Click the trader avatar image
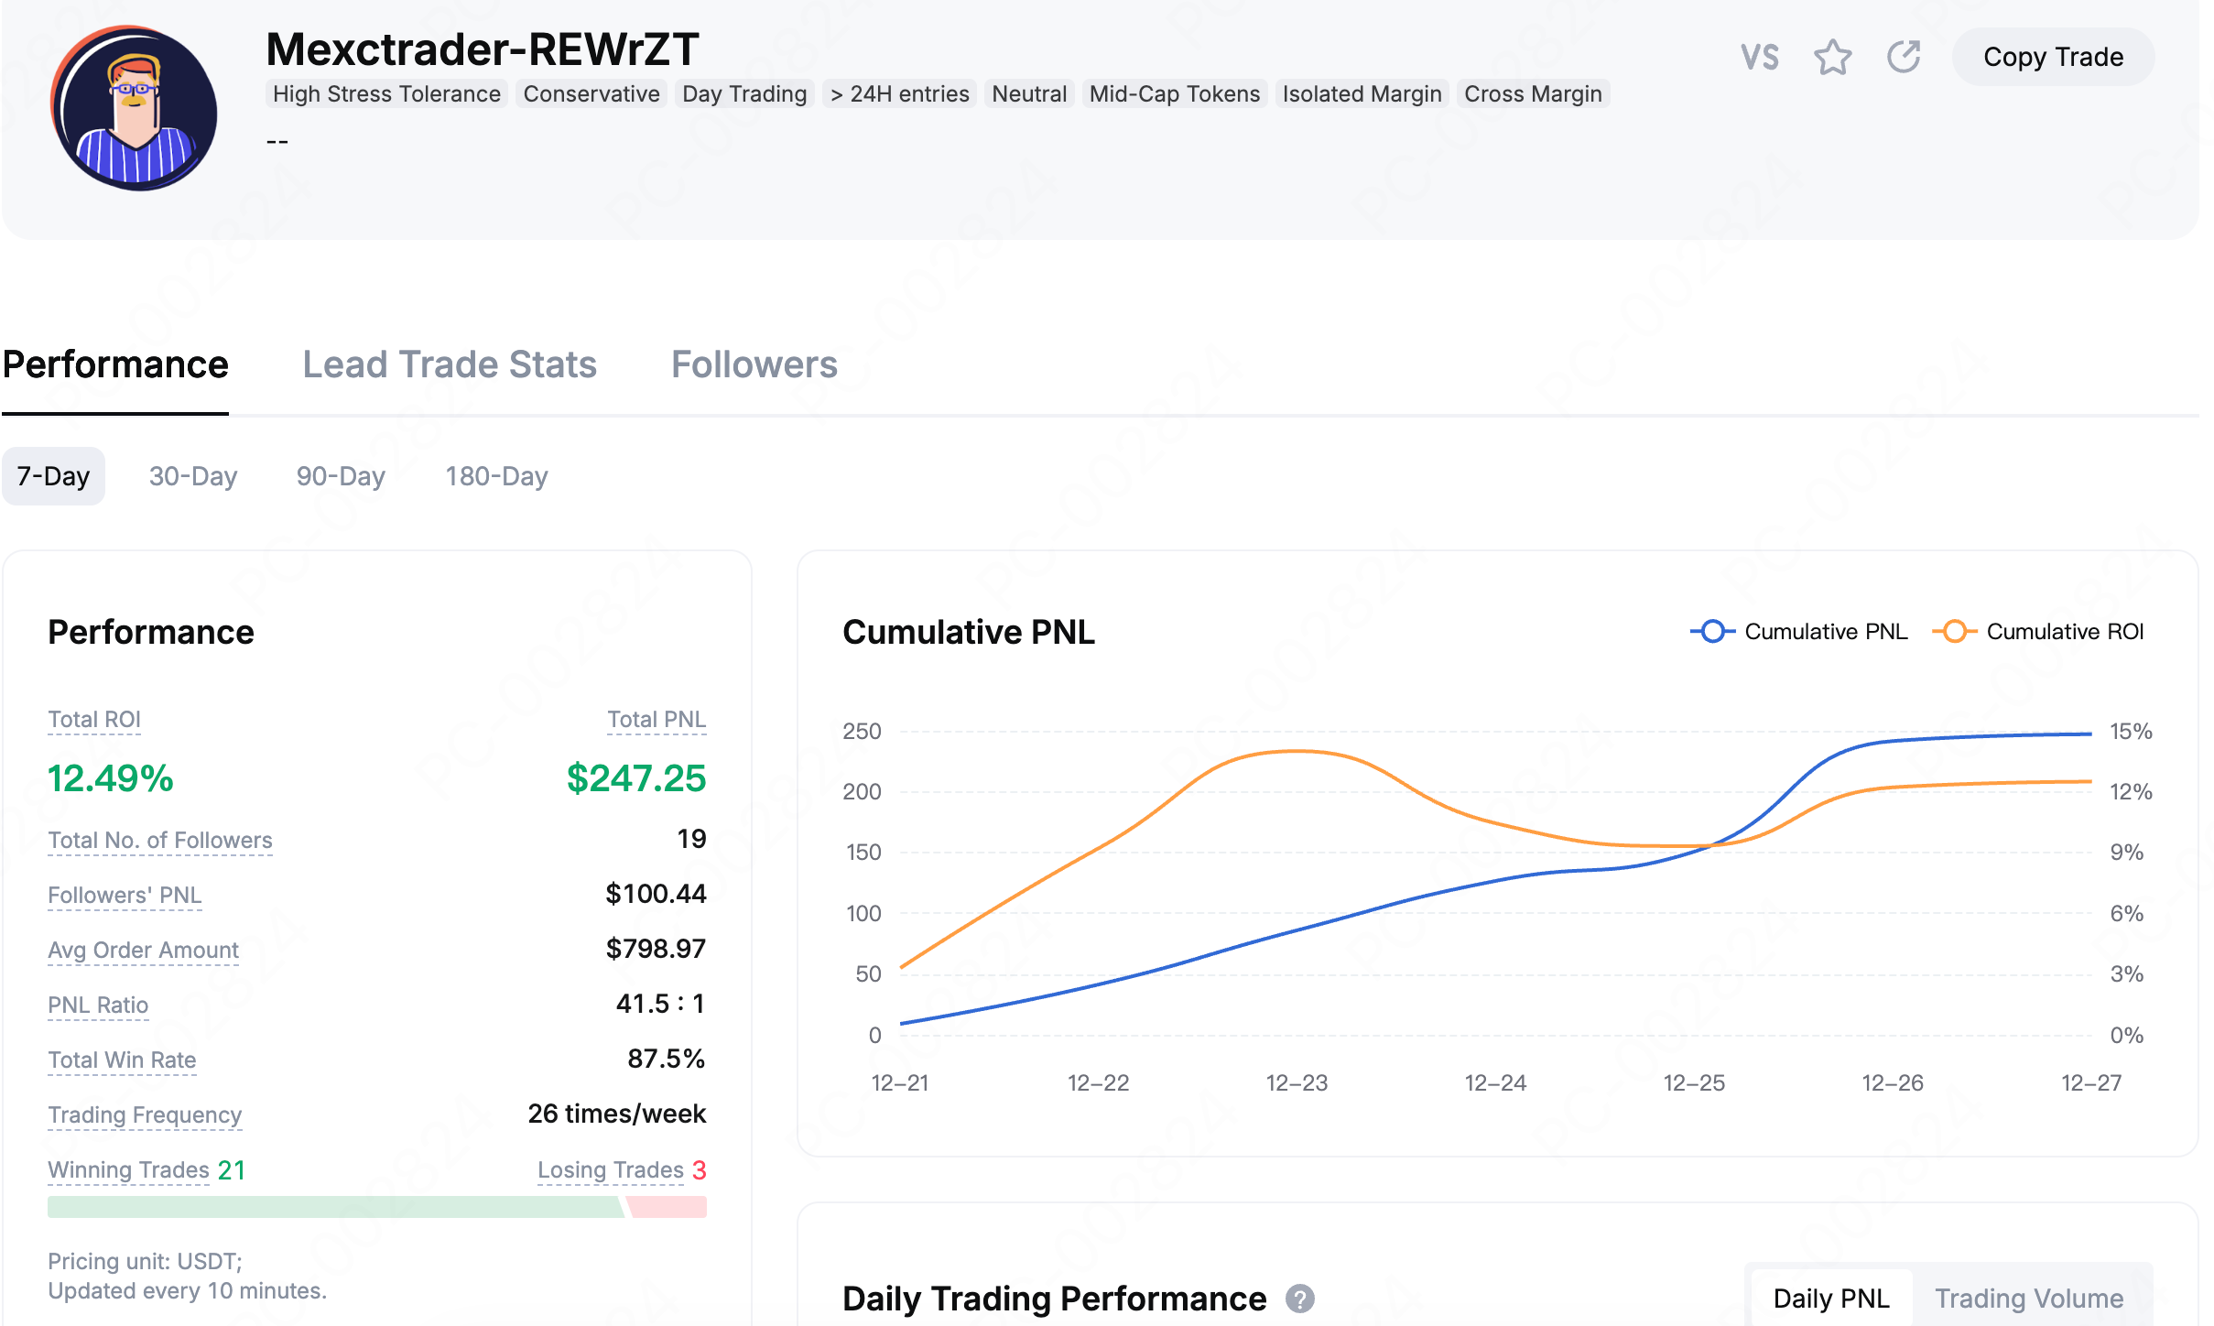 pos(135,108)
